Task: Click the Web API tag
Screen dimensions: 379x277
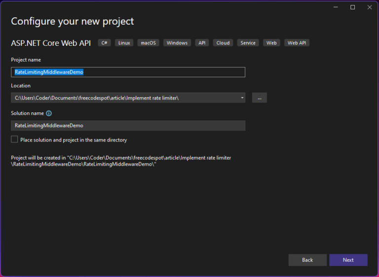Action: pos(297,43)
